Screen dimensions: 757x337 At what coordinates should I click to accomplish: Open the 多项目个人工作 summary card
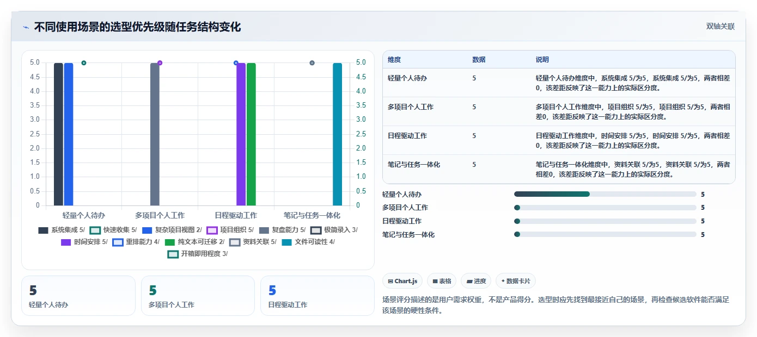pyautogui.click(x=198, y=296)
